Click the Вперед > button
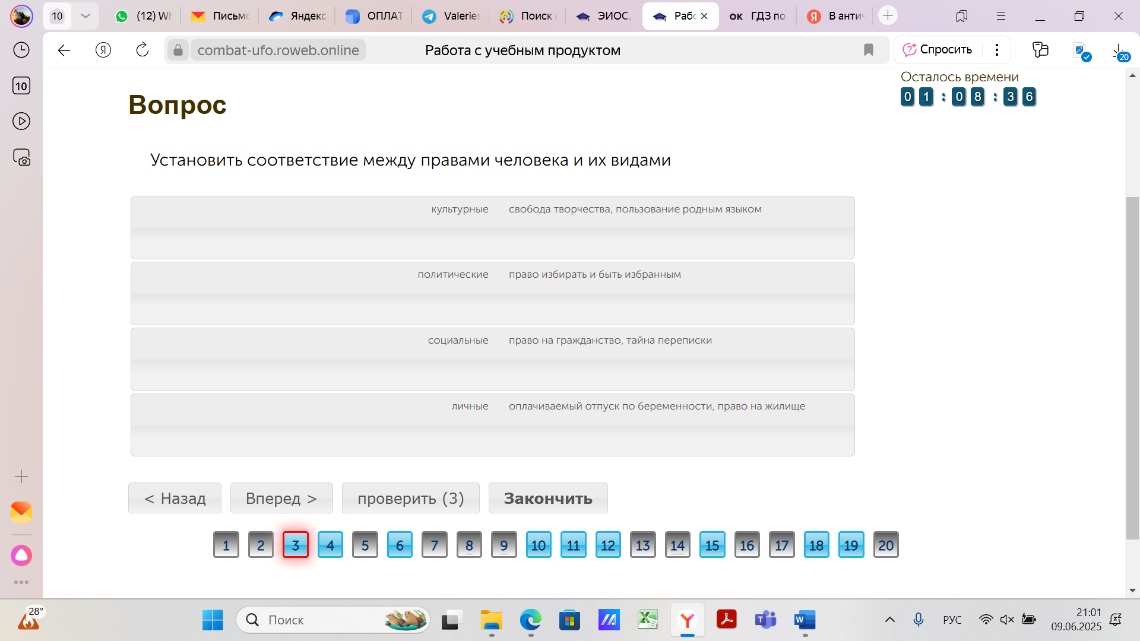Viewport: 1140px width, 641px height. point(281,498)
